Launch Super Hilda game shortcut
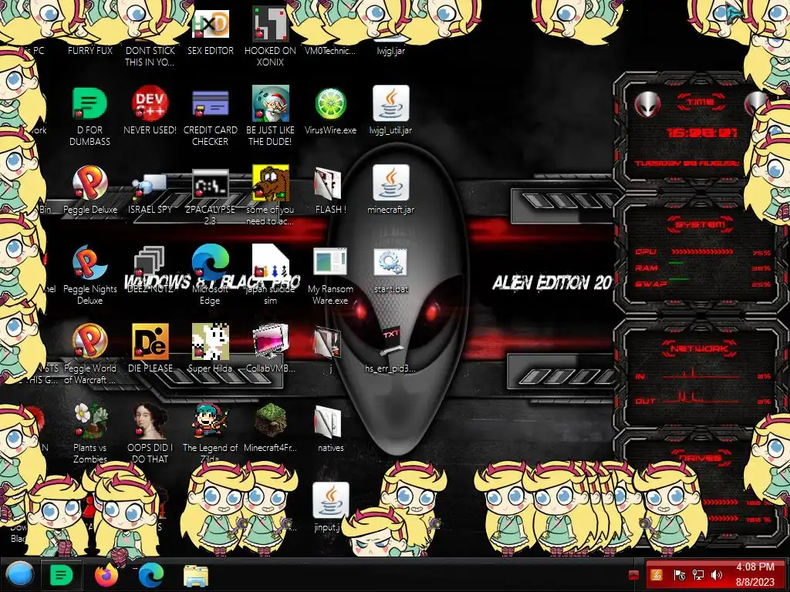790x592 pixels. [x=211, y=341]
